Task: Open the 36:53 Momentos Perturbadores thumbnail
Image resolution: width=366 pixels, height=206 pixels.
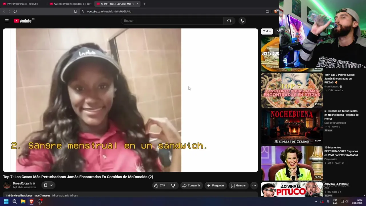Action: 292,163
